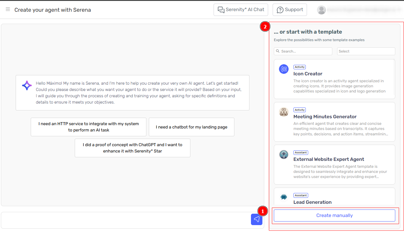
Task: Click the External Website Expert Agent icon
Action: click(283, 155)
